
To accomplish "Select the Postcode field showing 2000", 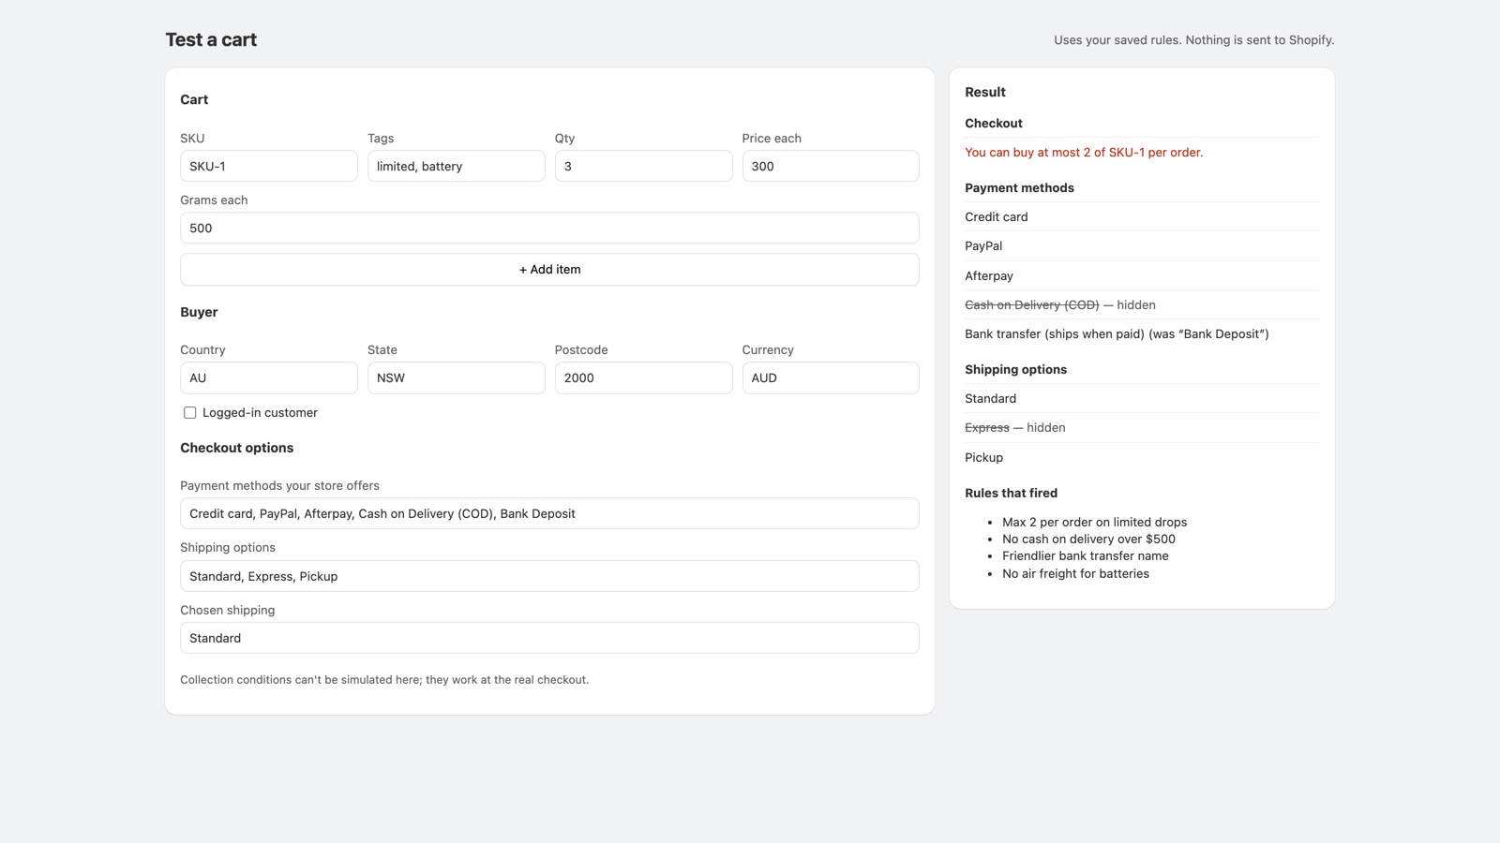I will tap(643, 377).
